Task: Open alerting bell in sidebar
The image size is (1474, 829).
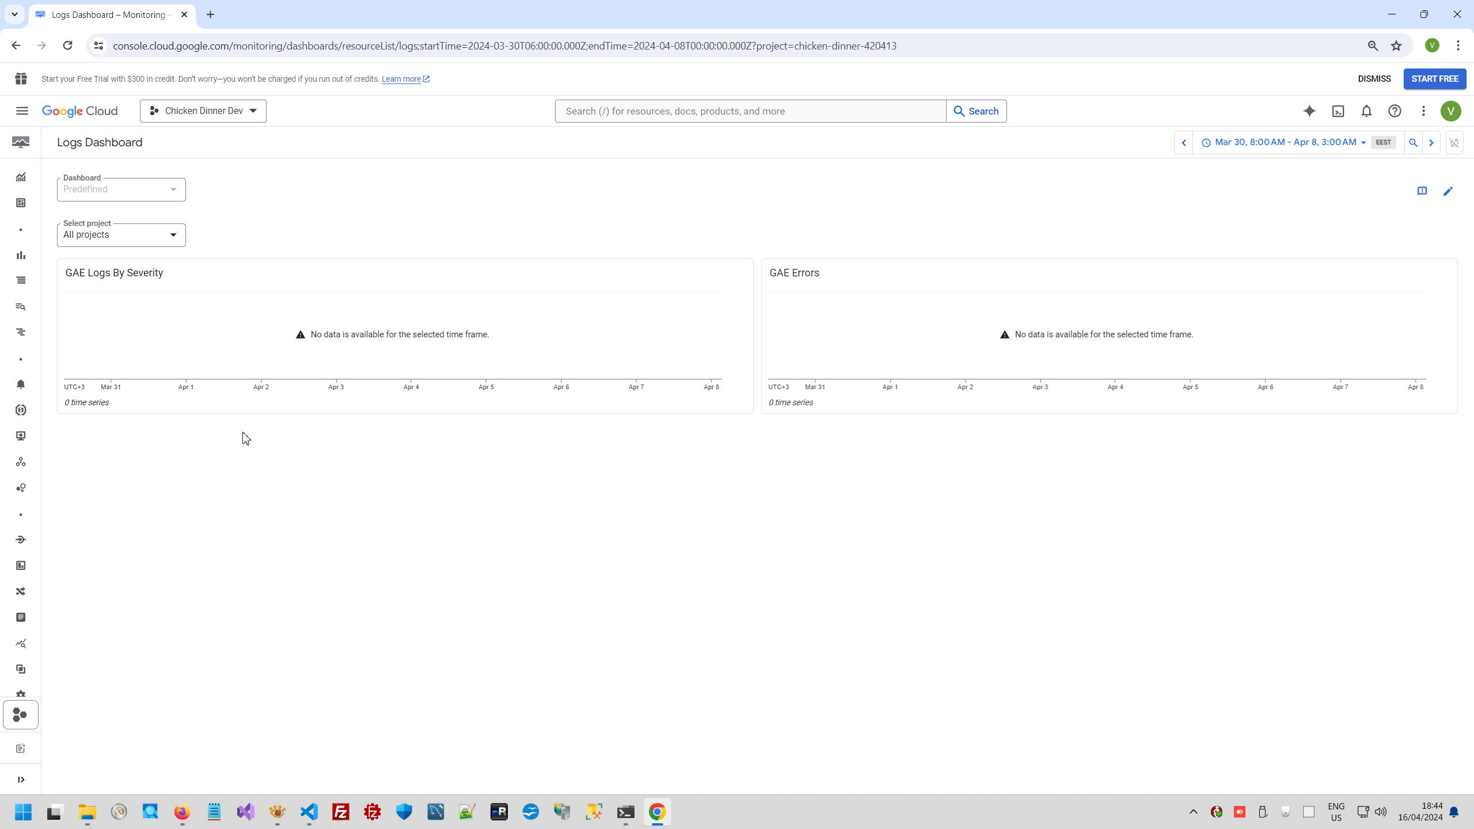Action: pos(21,385)
